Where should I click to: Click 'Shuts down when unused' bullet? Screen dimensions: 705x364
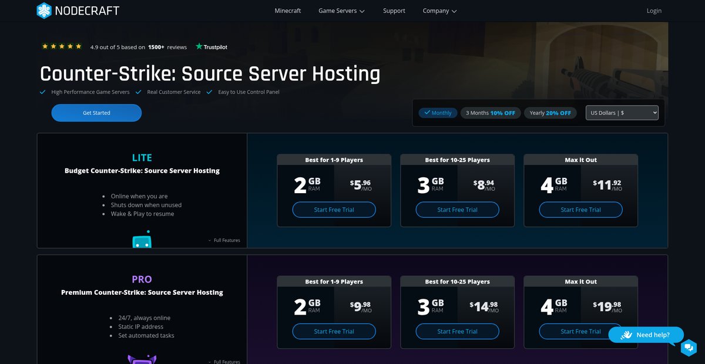tap(146, 205)
